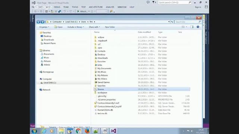Image resolution: width=239 pixels, height=134 pixels.
Task: Select the Contacts folder
Action: coord(101,51)
